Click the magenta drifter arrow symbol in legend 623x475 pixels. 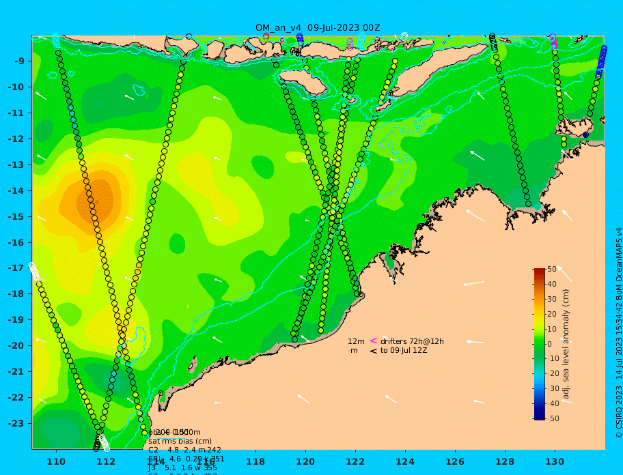[374, 341]
